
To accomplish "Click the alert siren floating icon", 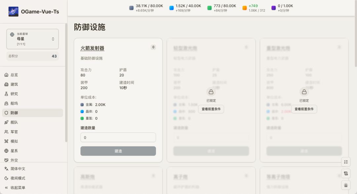I will [346, 185].
